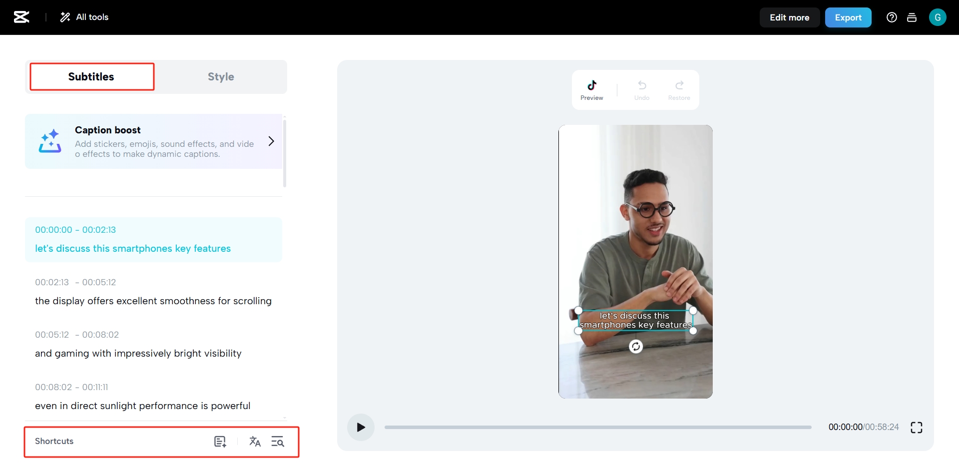Enter fullscreen using the expand icon
Viewport: 959px width, 476px height.
[917, 427]
